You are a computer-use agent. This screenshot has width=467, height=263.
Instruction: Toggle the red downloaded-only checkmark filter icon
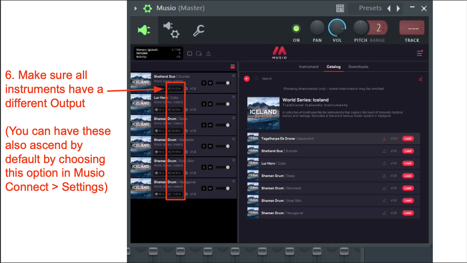420,79
